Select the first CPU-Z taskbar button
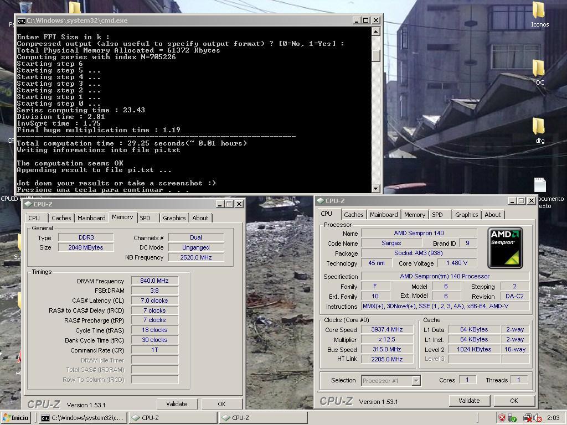This screenshot has width=567, height=425. (x=173, y=418)
